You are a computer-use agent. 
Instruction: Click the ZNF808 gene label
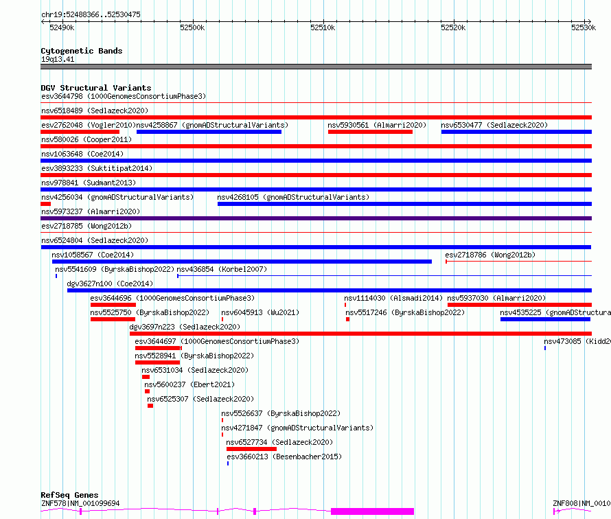tap(581, 503)
